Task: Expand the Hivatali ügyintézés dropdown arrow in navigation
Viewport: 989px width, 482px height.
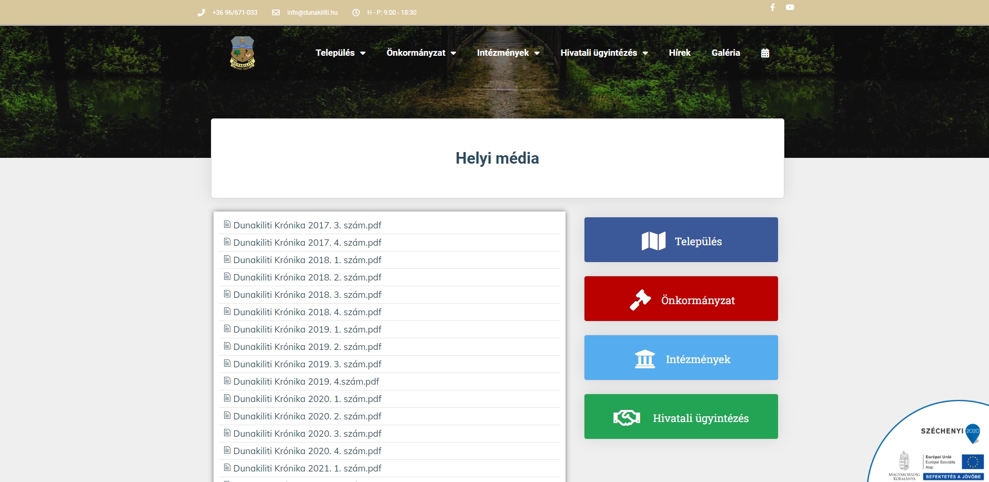Action: (x=645, y=53)
